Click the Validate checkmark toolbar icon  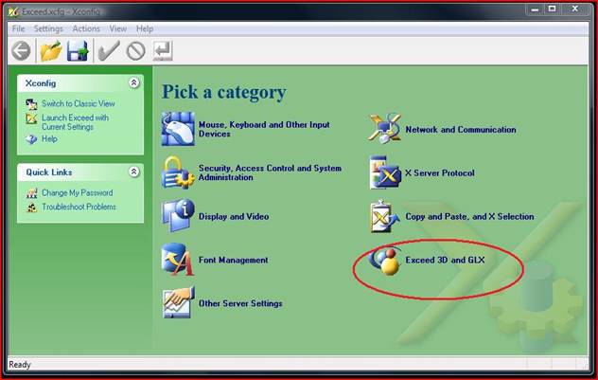(109, 51)
